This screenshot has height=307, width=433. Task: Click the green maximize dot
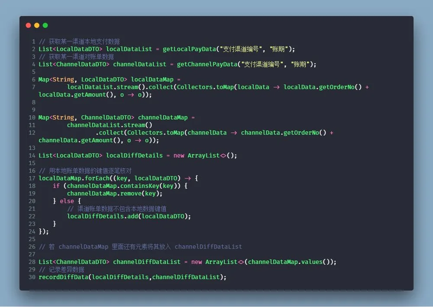coord(45,26)
